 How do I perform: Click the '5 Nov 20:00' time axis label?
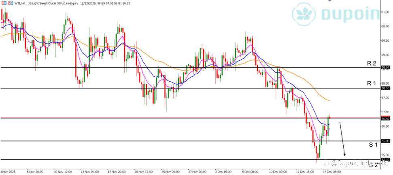35,172
